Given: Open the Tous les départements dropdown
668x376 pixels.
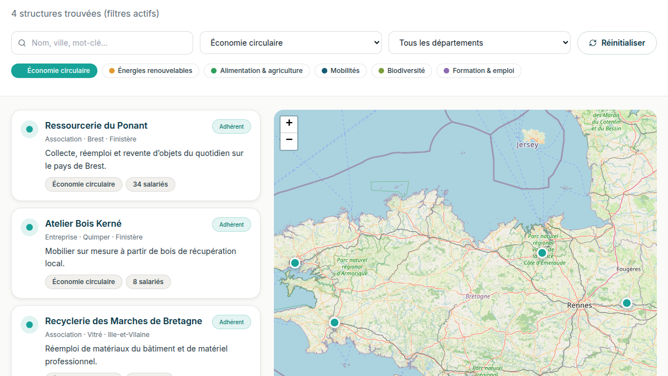Looking at the screenshot, I should [x=479, y=43].
